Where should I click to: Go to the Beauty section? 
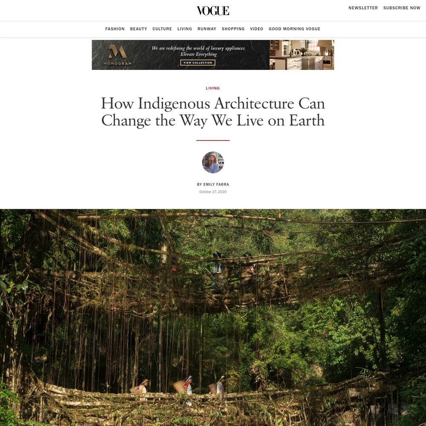138,29
